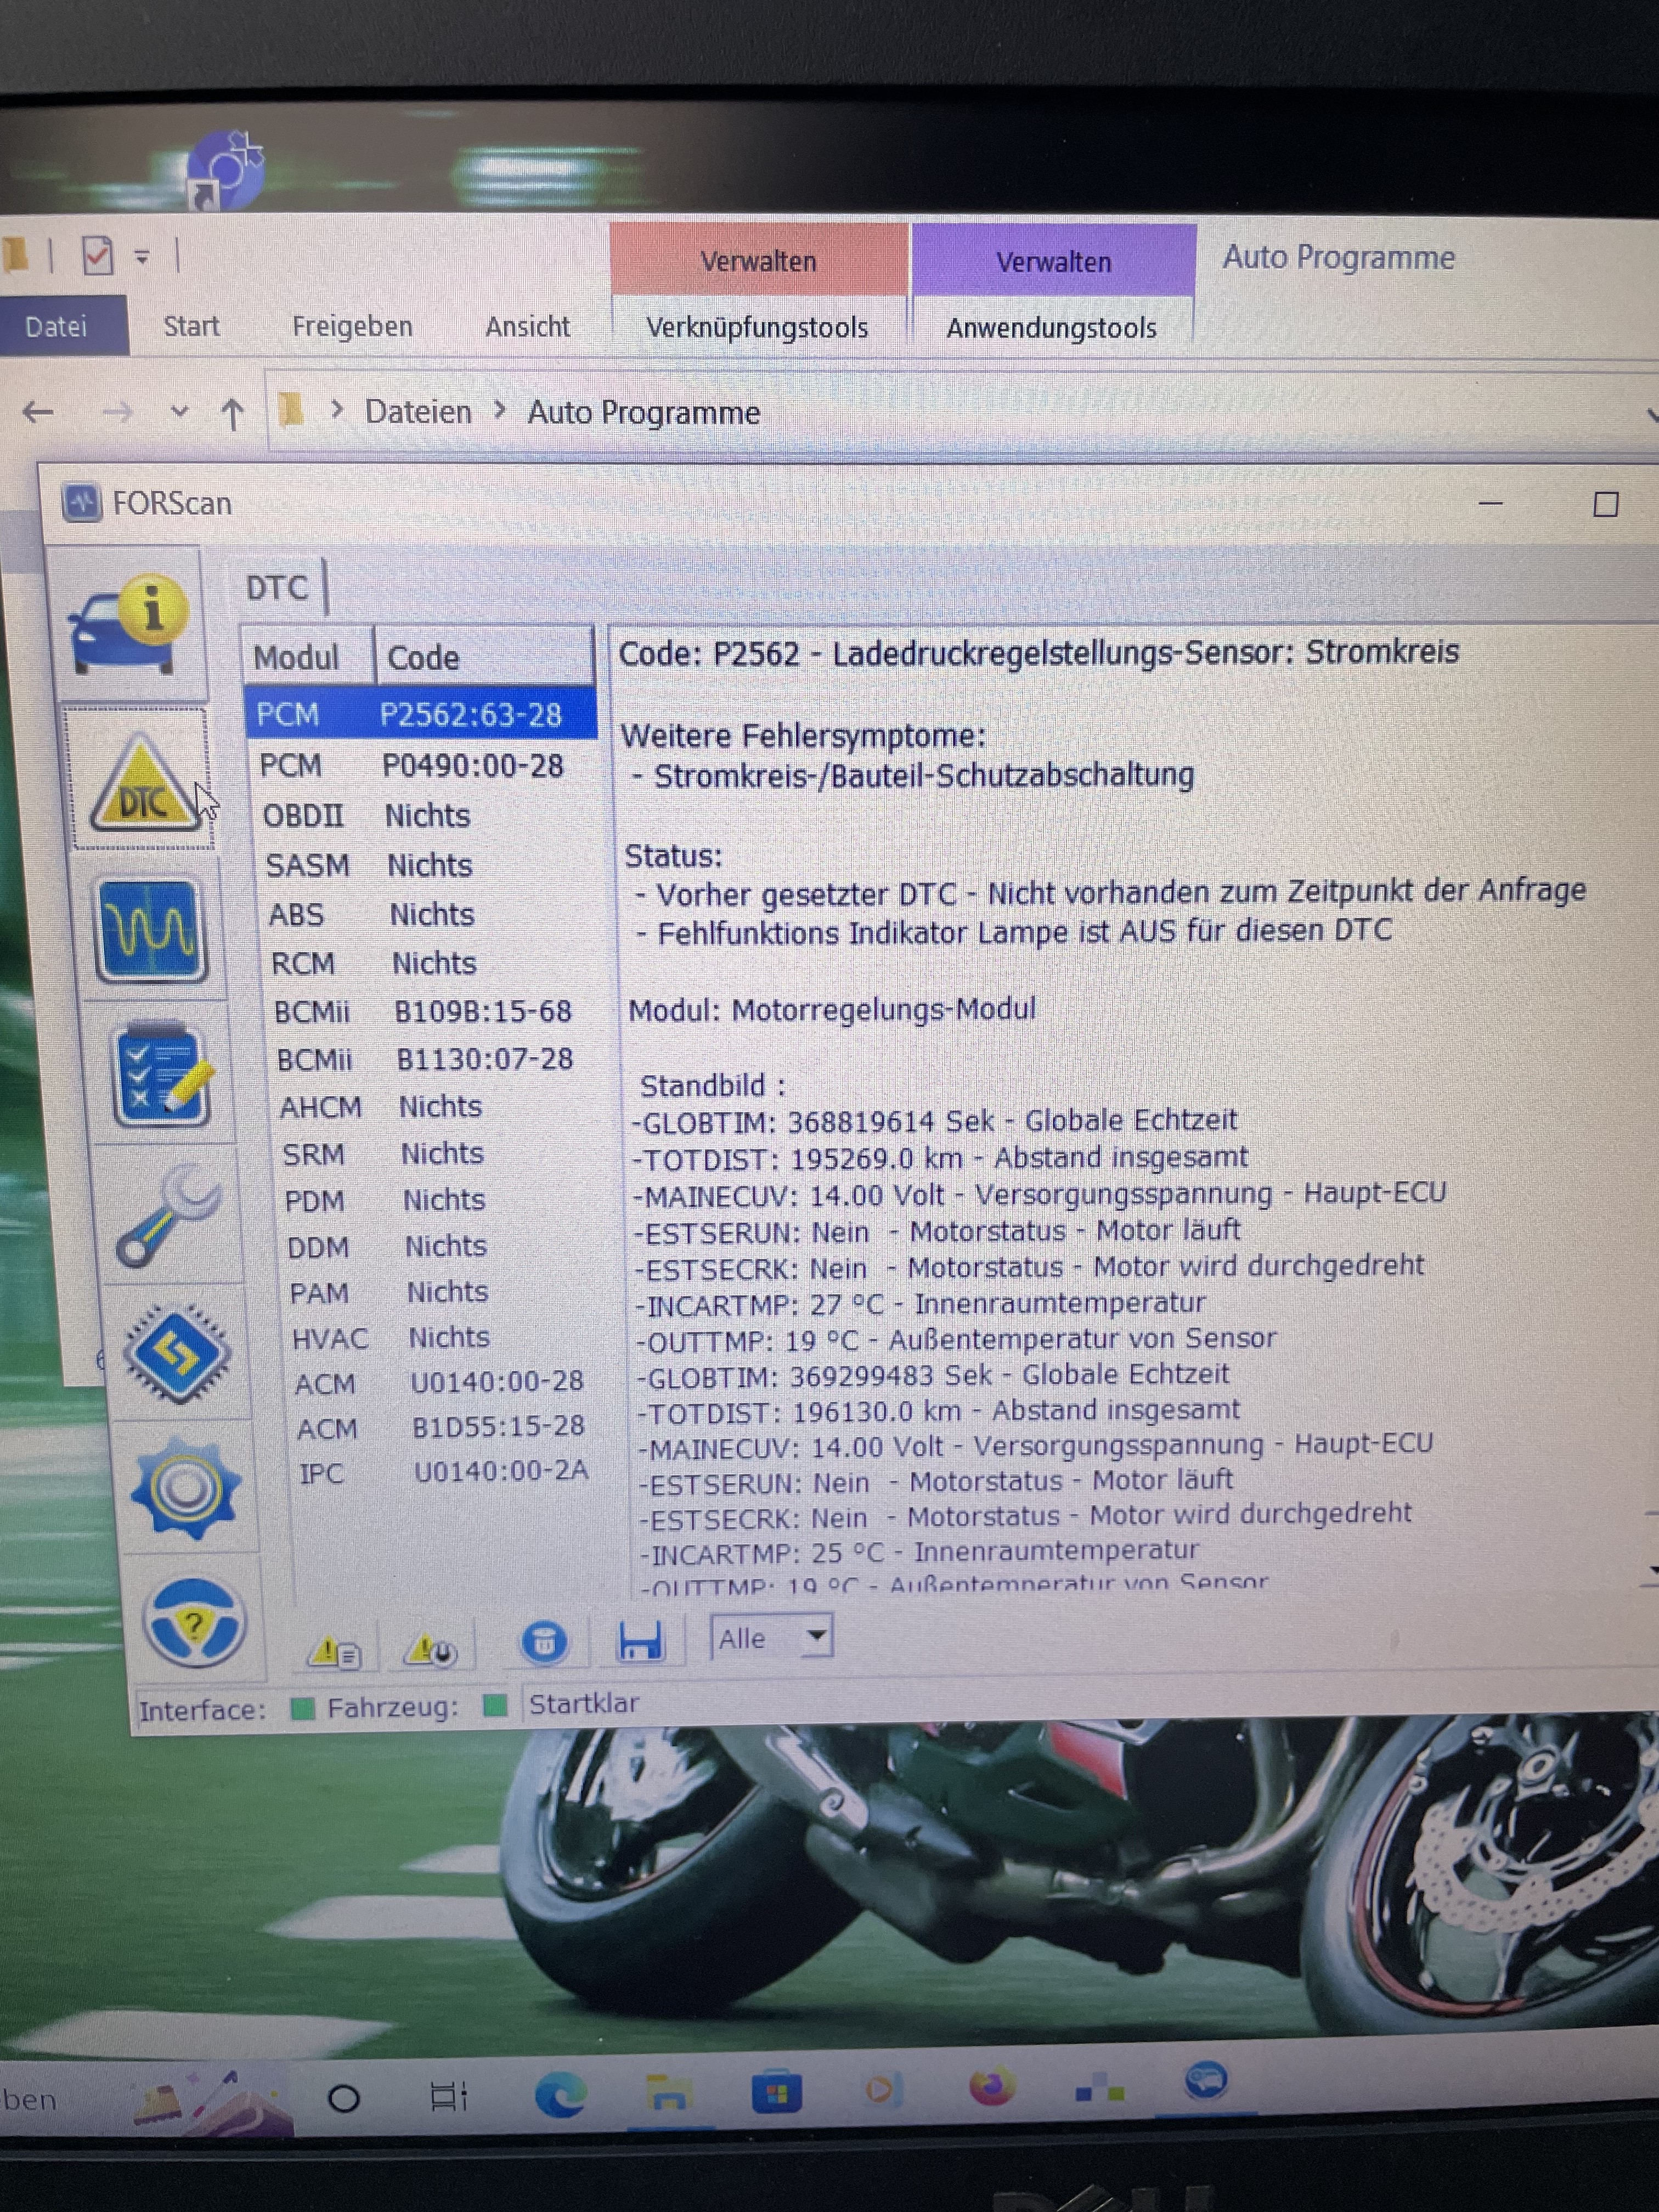Open the tests checklist section
Screen dimensions: 1659x2212
164,1076
